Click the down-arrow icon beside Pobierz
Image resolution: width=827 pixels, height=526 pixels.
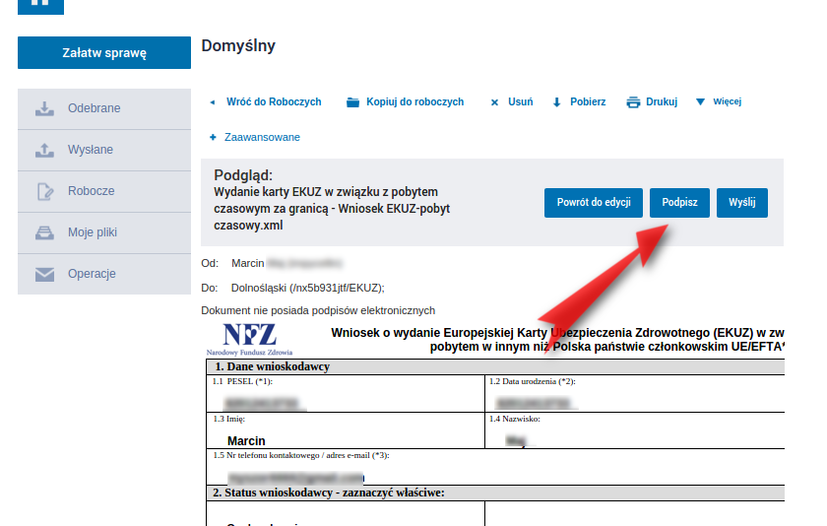(557, 102)
